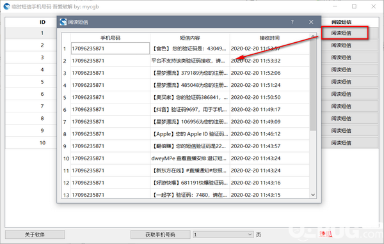Select the 【星梦漂流】485048 message cell

190,85
